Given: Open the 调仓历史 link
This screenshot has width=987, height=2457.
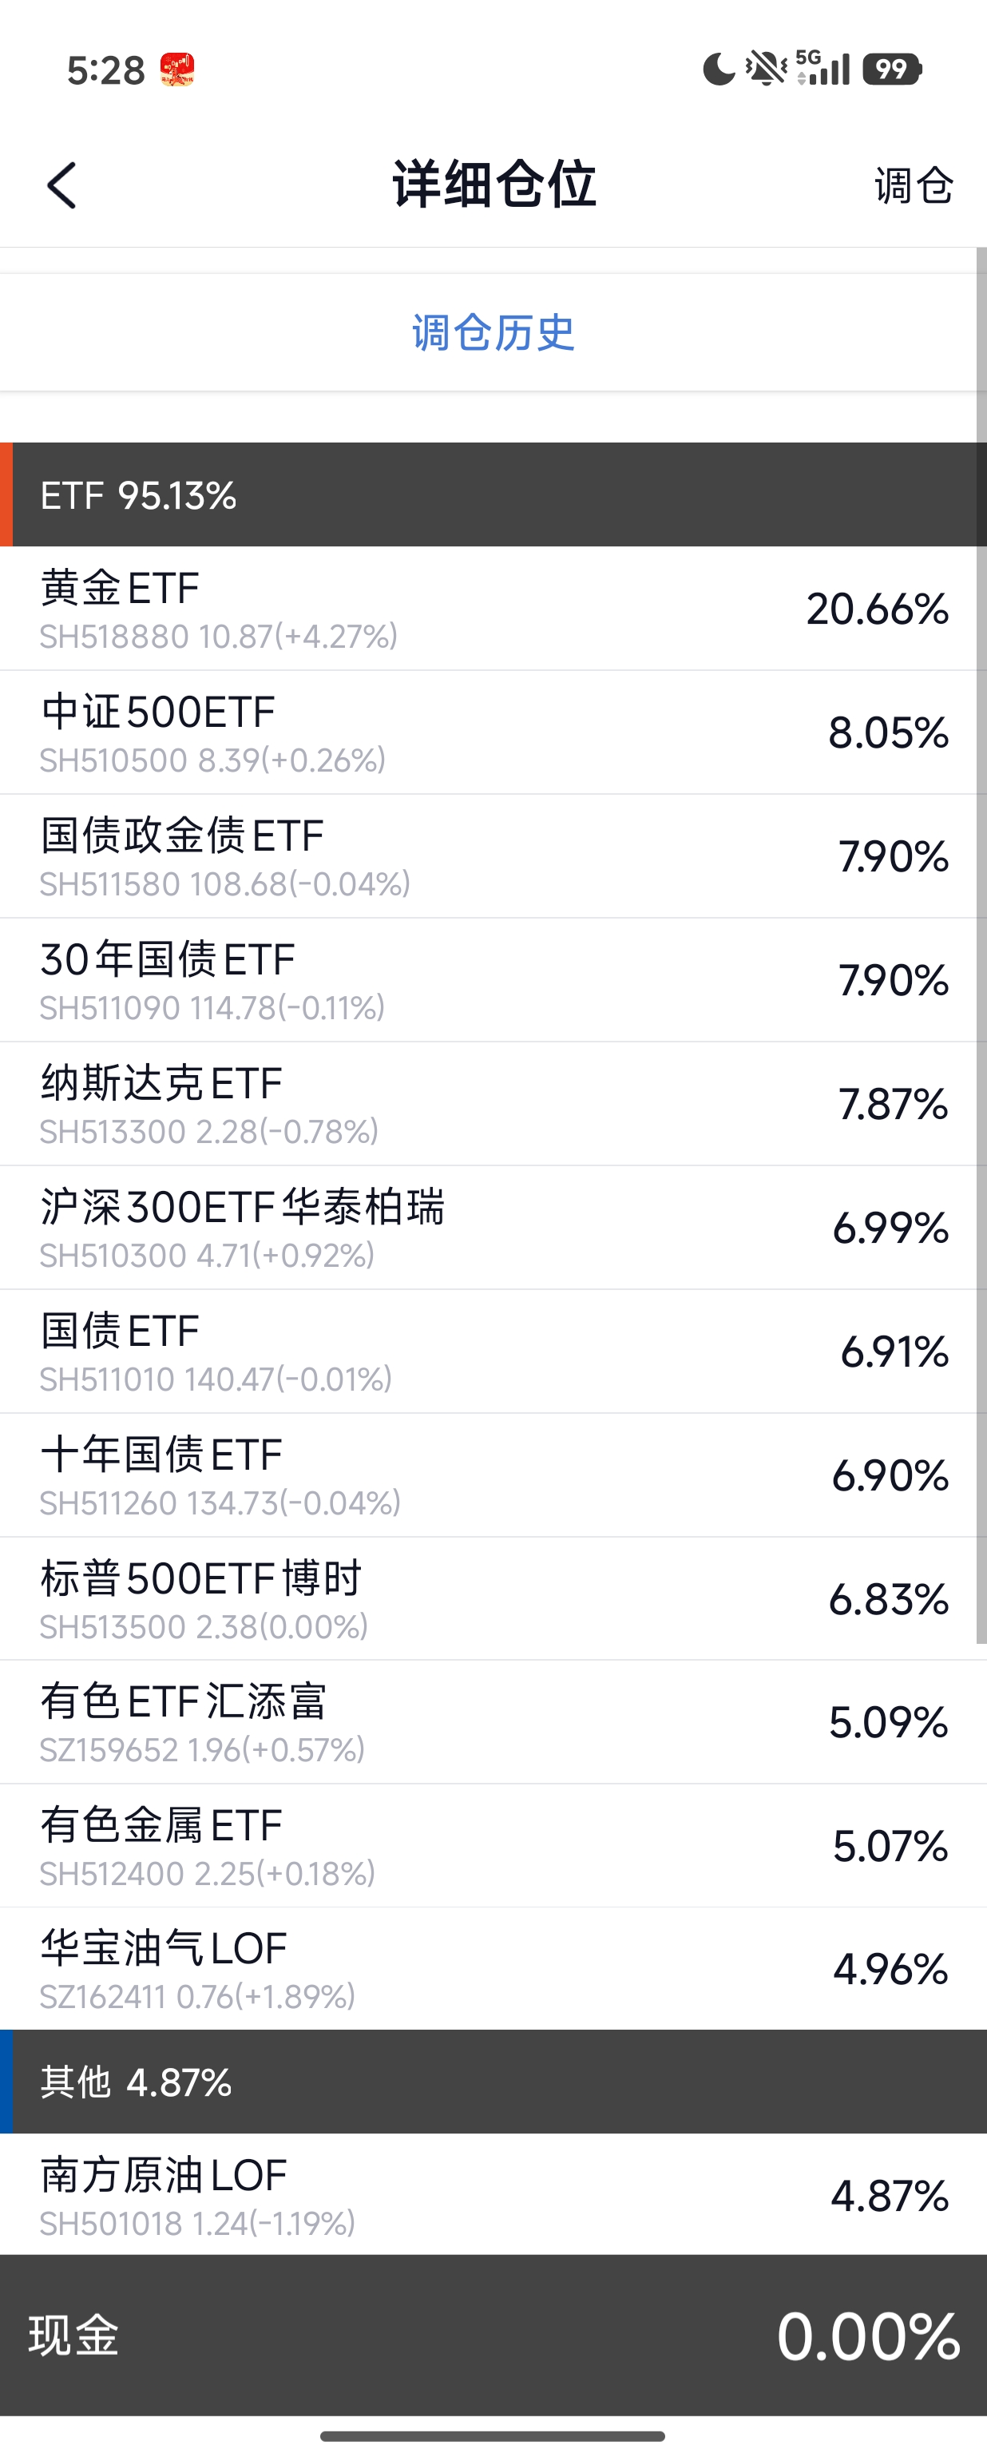Looking at the screenshot, I should pyautogui.click(x=493, y=333).
